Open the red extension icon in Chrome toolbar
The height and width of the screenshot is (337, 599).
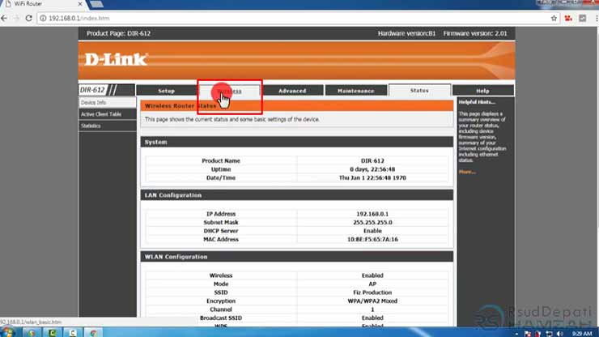[x=568, y=18]
